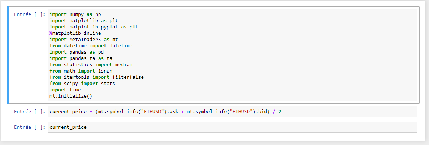Select the current_price assignment cell with ETHUSD
The height and width of the screenshot is (145, 429).
point(232,112)
